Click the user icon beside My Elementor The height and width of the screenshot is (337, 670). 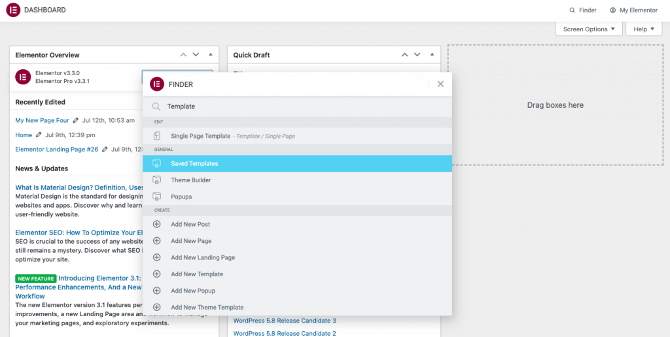pos(612,10)
